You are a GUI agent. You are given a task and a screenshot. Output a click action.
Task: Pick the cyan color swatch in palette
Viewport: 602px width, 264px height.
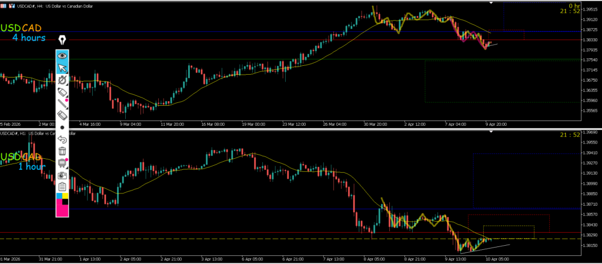pos(59,195)
